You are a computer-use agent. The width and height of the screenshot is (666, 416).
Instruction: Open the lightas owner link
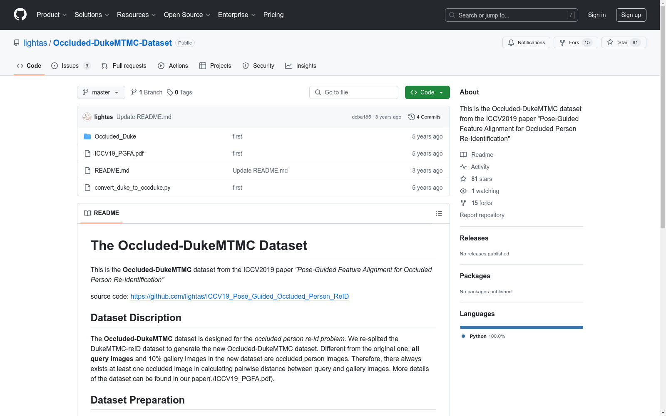[x=35, y=43]
